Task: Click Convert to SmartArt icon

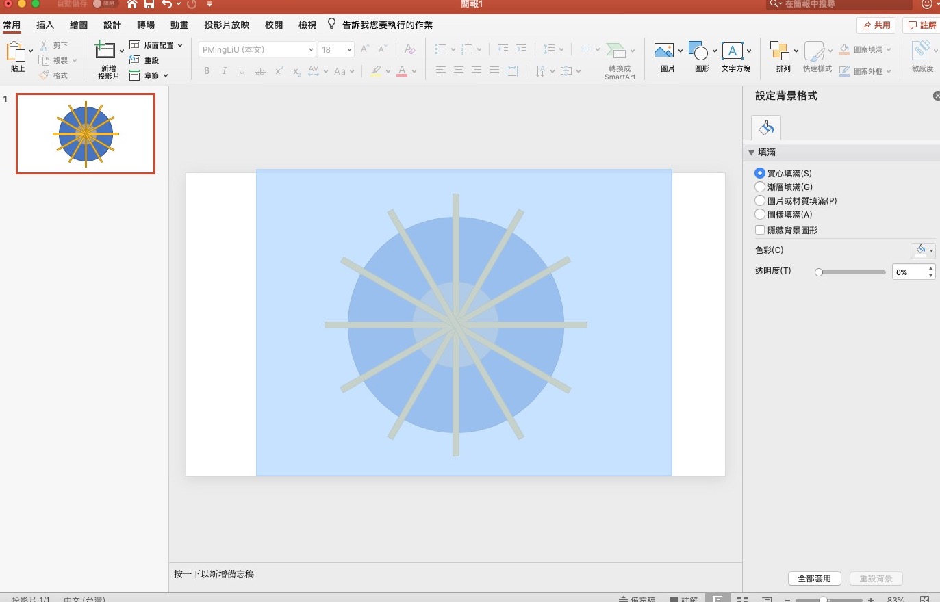Action: 616,51
